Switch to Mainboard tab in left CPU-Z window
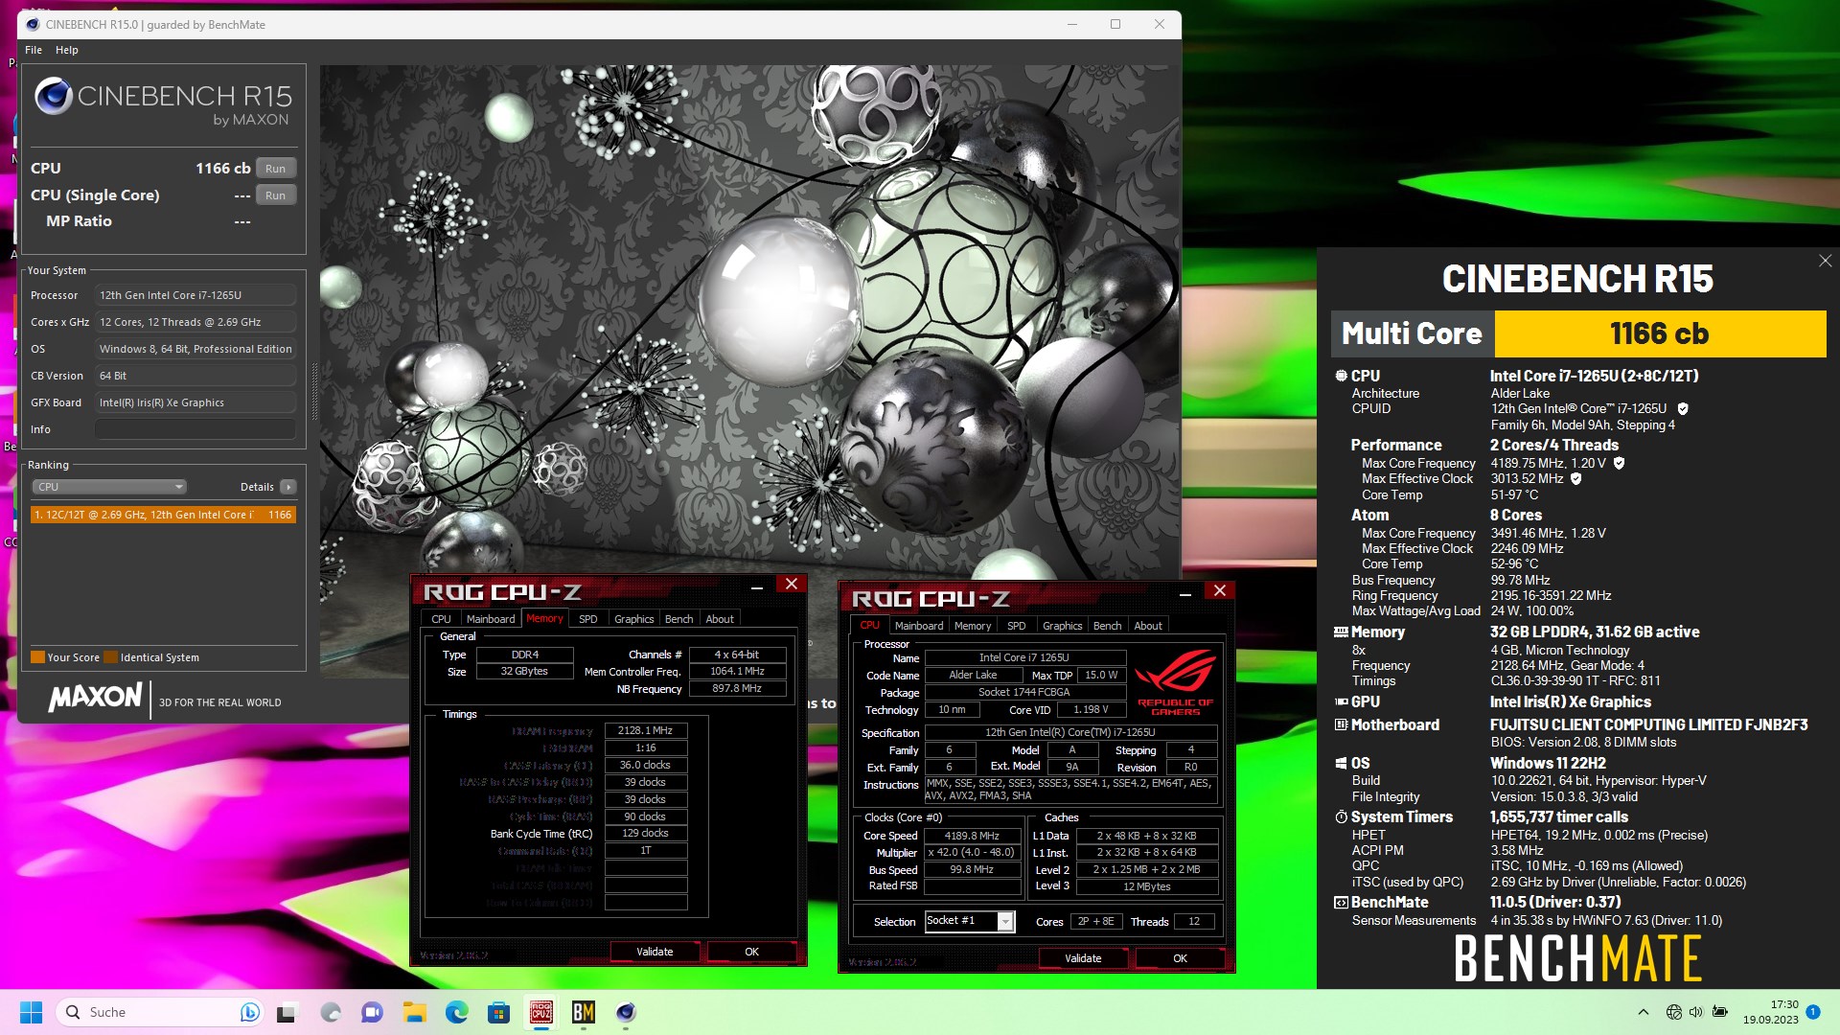 tap(491, 619)
